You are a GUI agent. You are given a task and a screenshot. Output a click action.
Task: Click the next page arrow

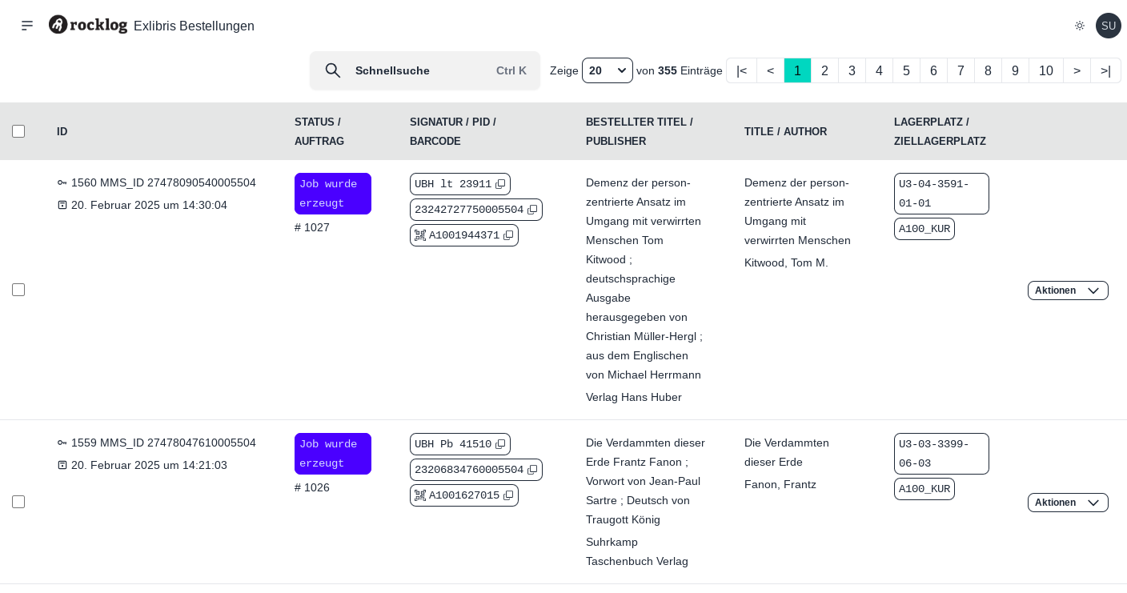point(1077,70)
